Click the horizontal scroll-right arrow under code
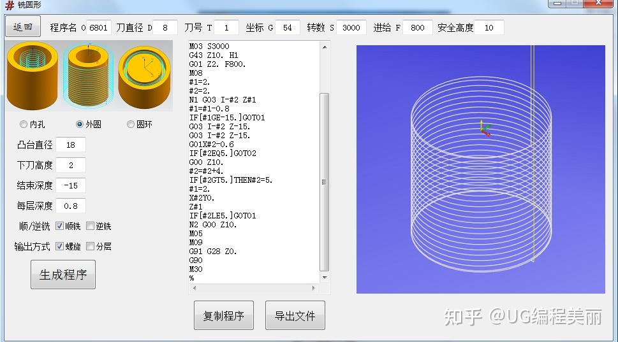 [x=314, y=288]
